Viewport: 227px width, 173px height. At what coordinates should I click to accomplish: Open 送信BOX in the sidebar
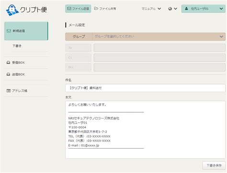click(x=26, y=75)
